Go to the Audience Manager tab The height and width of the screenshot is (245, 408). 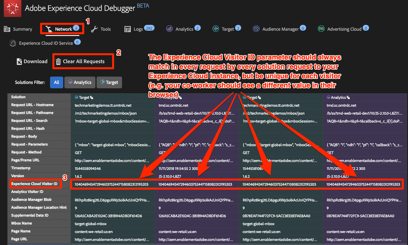click(x=280, y=29)
